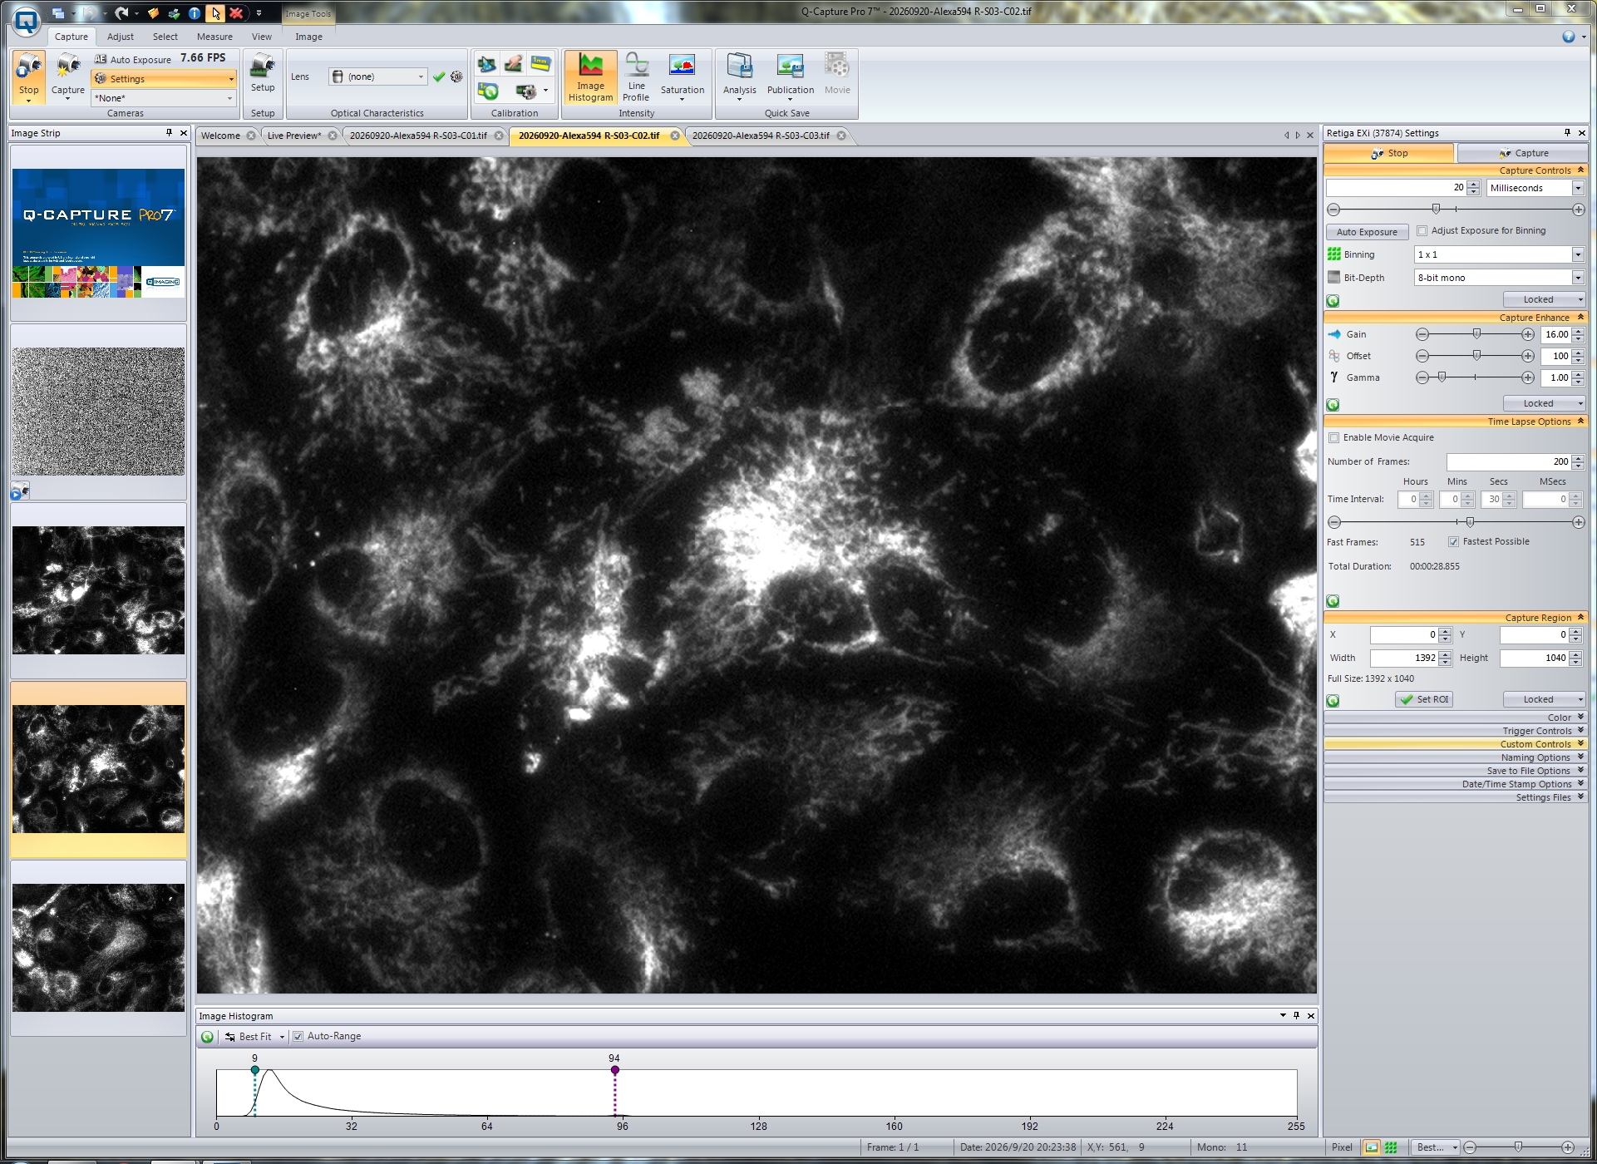Open the Saturation intensity tool
The image size is (1597, 1164).
click(x=682, y=77)
